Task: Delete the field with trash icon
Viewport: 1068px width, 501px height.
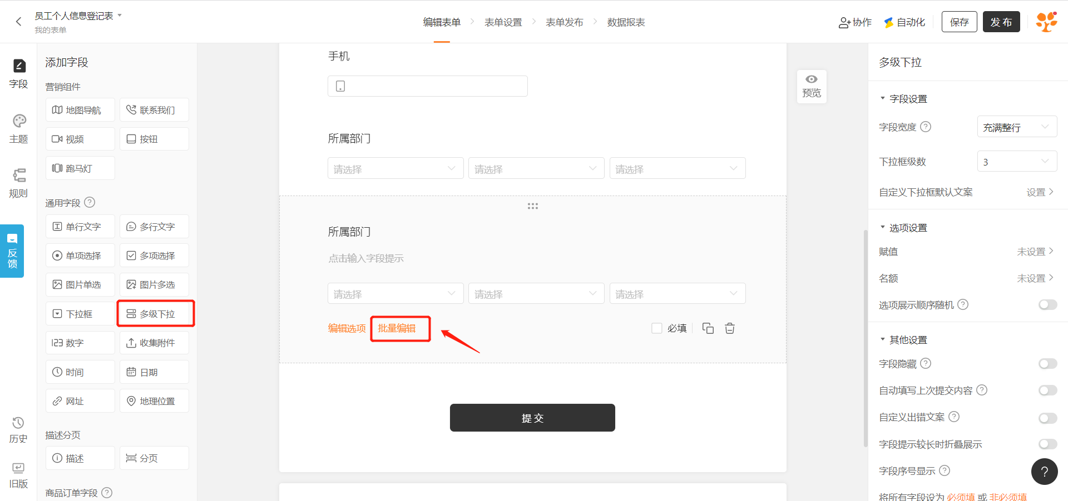Action: pos(730,328)
